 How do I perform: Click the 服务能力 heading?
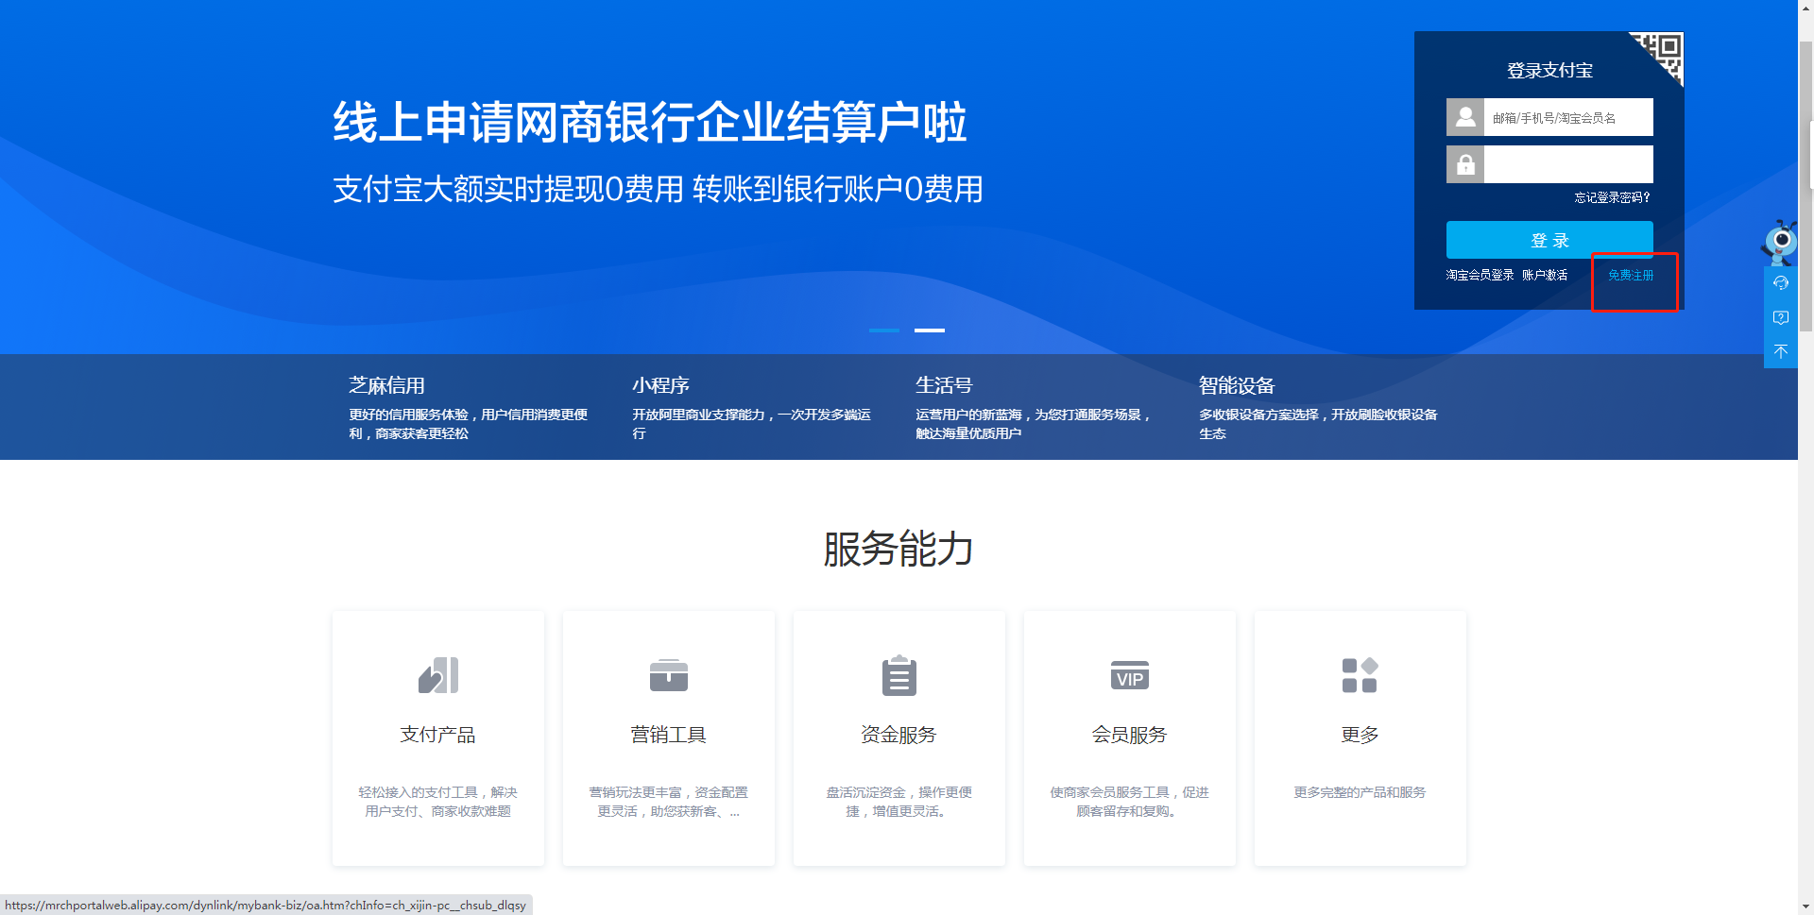(x=898, y=549)
